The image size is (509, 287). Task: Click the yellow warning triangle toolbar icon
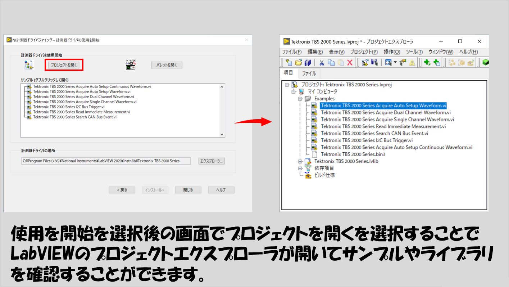point(412,63)
